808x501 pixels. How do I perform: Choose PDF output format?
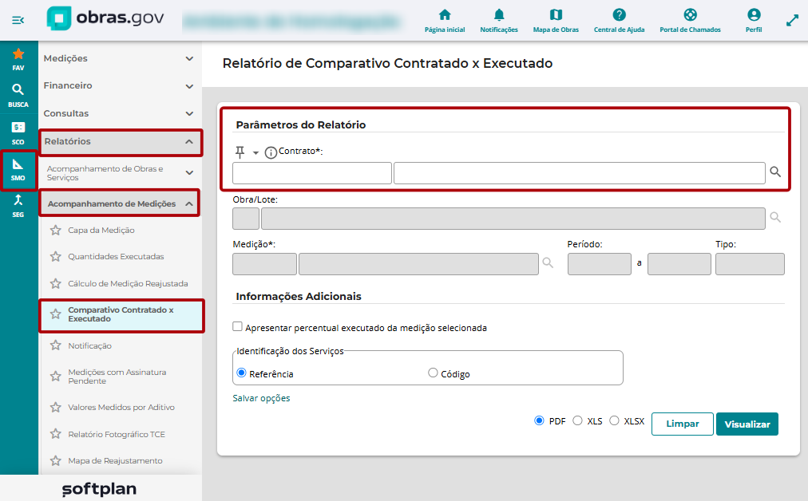(539, 420)
